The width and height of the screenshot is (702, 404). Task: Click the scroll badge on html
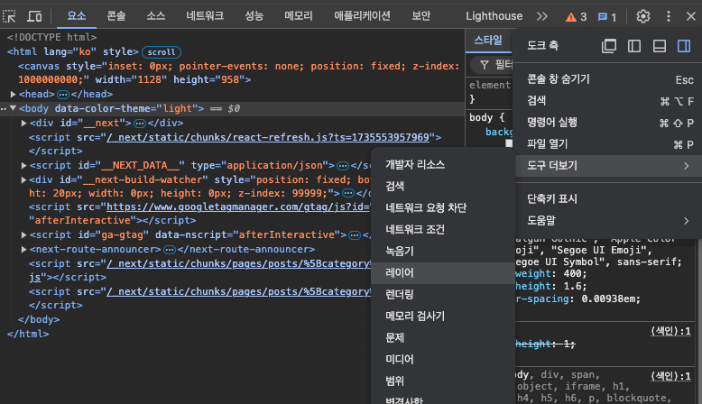pos(162,52)
